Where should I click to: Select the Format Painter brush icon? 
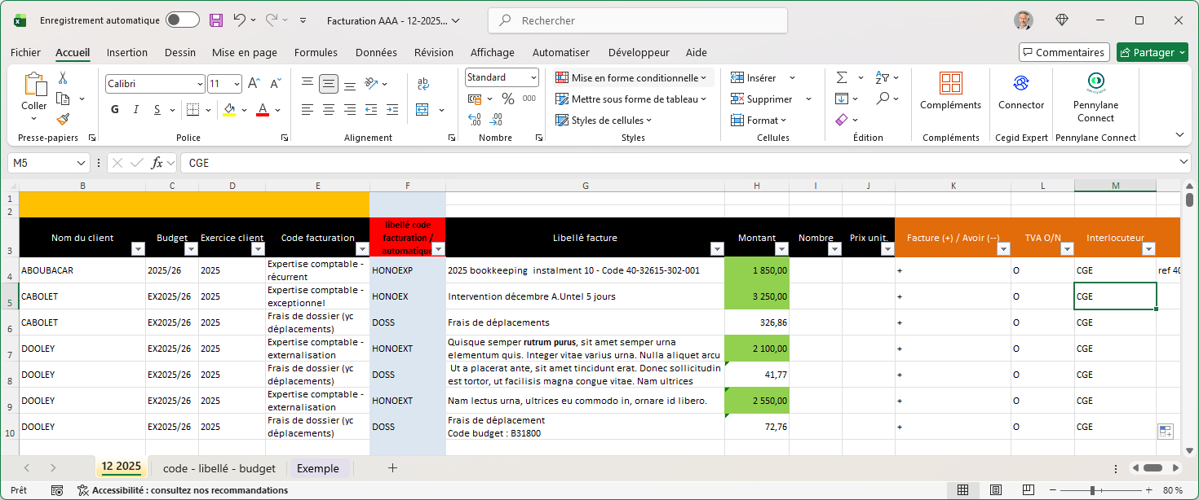pyautogui.click(x=62, y=119)
